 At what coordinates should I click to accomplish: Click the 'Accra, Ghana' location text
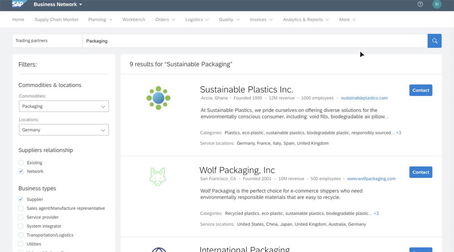[x=214, y=98]
